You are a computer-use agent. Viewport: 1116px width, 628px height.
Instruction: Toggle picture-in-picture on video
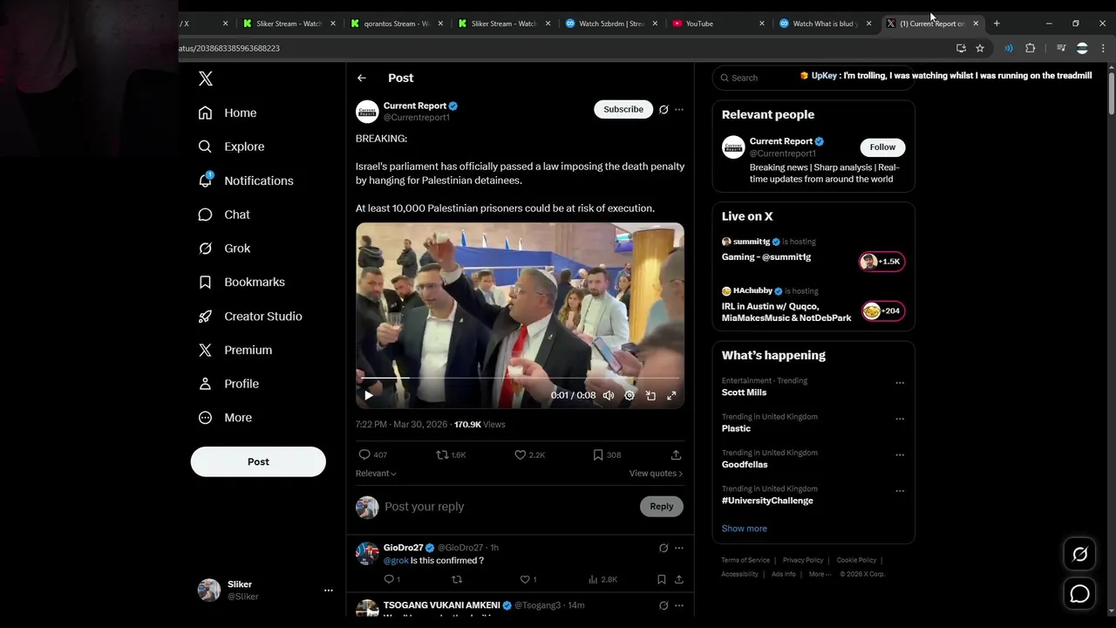(650, 395)
